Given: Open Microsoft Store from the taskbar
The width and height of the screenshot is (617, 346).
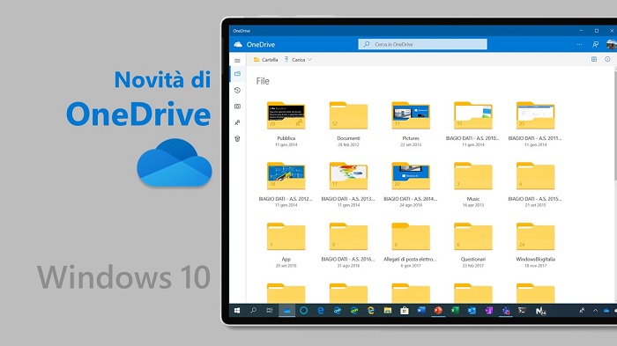Looking at the screenshot, I should pos(404,311).
